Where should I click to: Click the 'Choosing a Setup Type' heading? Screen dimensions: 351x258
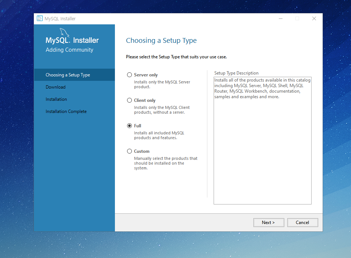(x=161, y=40)
